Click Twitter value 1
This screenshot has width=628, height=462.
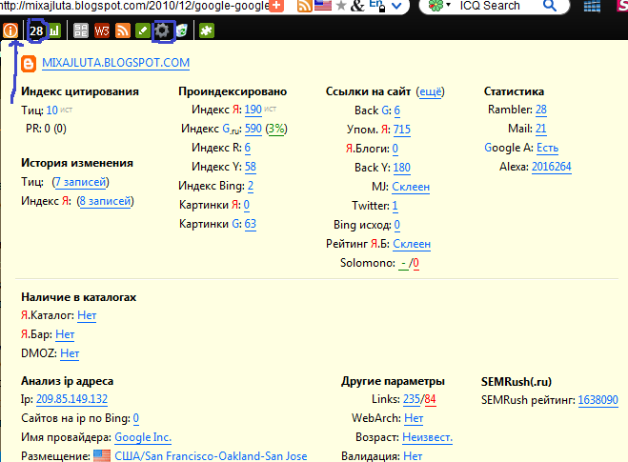[x=395, y=206]
